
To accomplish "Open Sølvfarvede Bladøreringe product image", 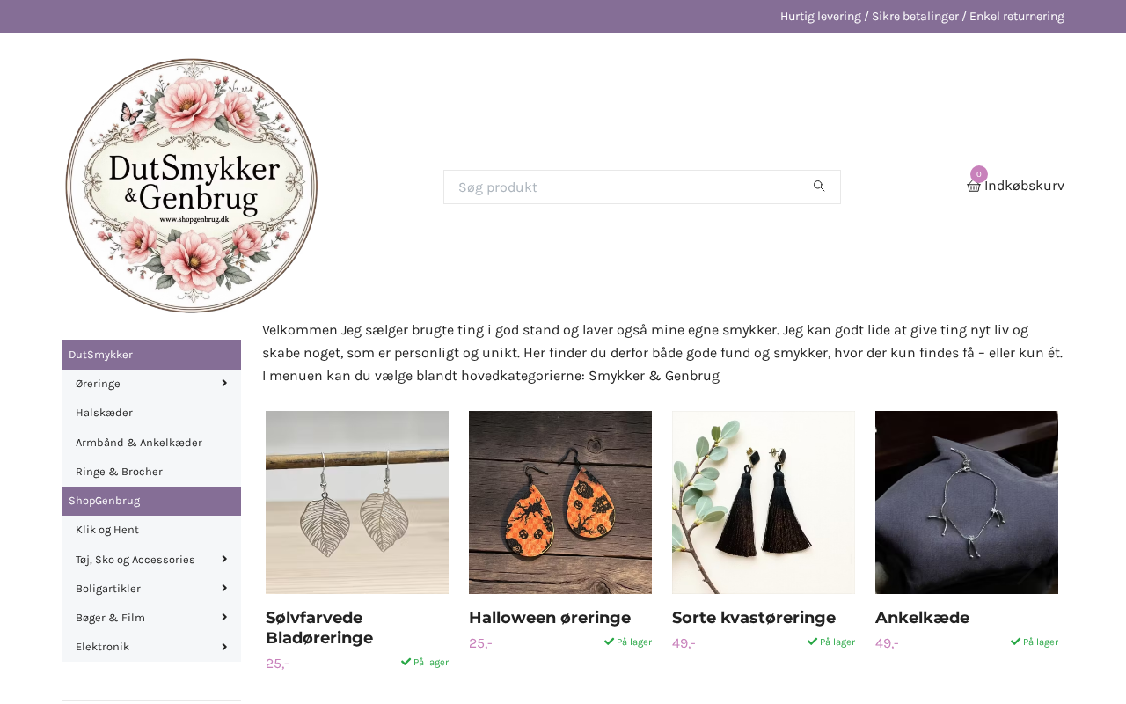I will coord(357,502).
